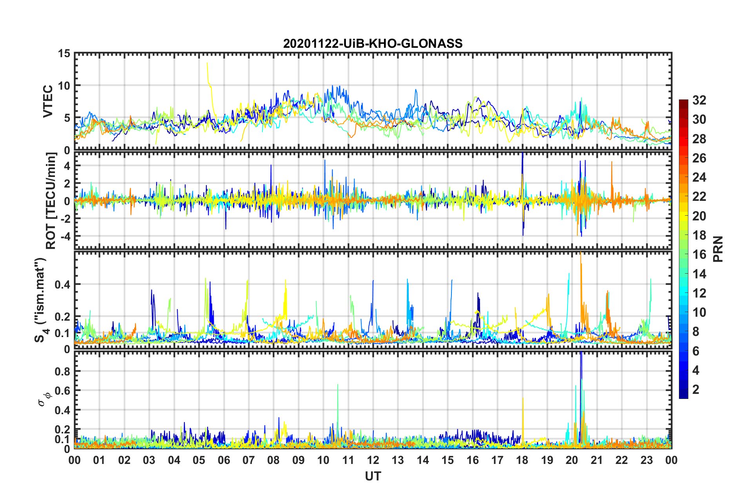Select colorbar tick label 2
The height and width of the screenshot is (498, 746).
(695, 390)
